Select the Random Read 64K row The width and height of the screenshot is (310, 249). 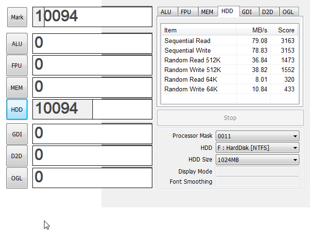tap(230, 79)
